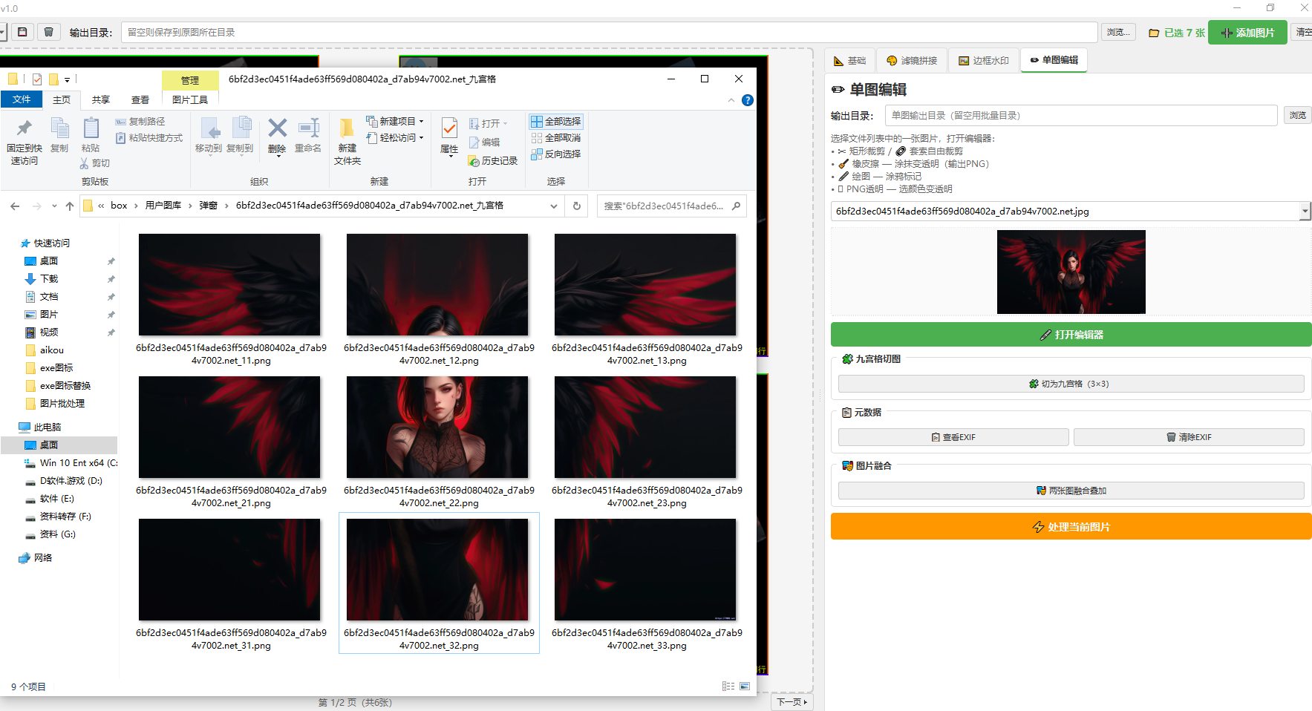Screen dimensions: 1312x711
Task: Open Explorer help via question mark icon
Action: 748,100
